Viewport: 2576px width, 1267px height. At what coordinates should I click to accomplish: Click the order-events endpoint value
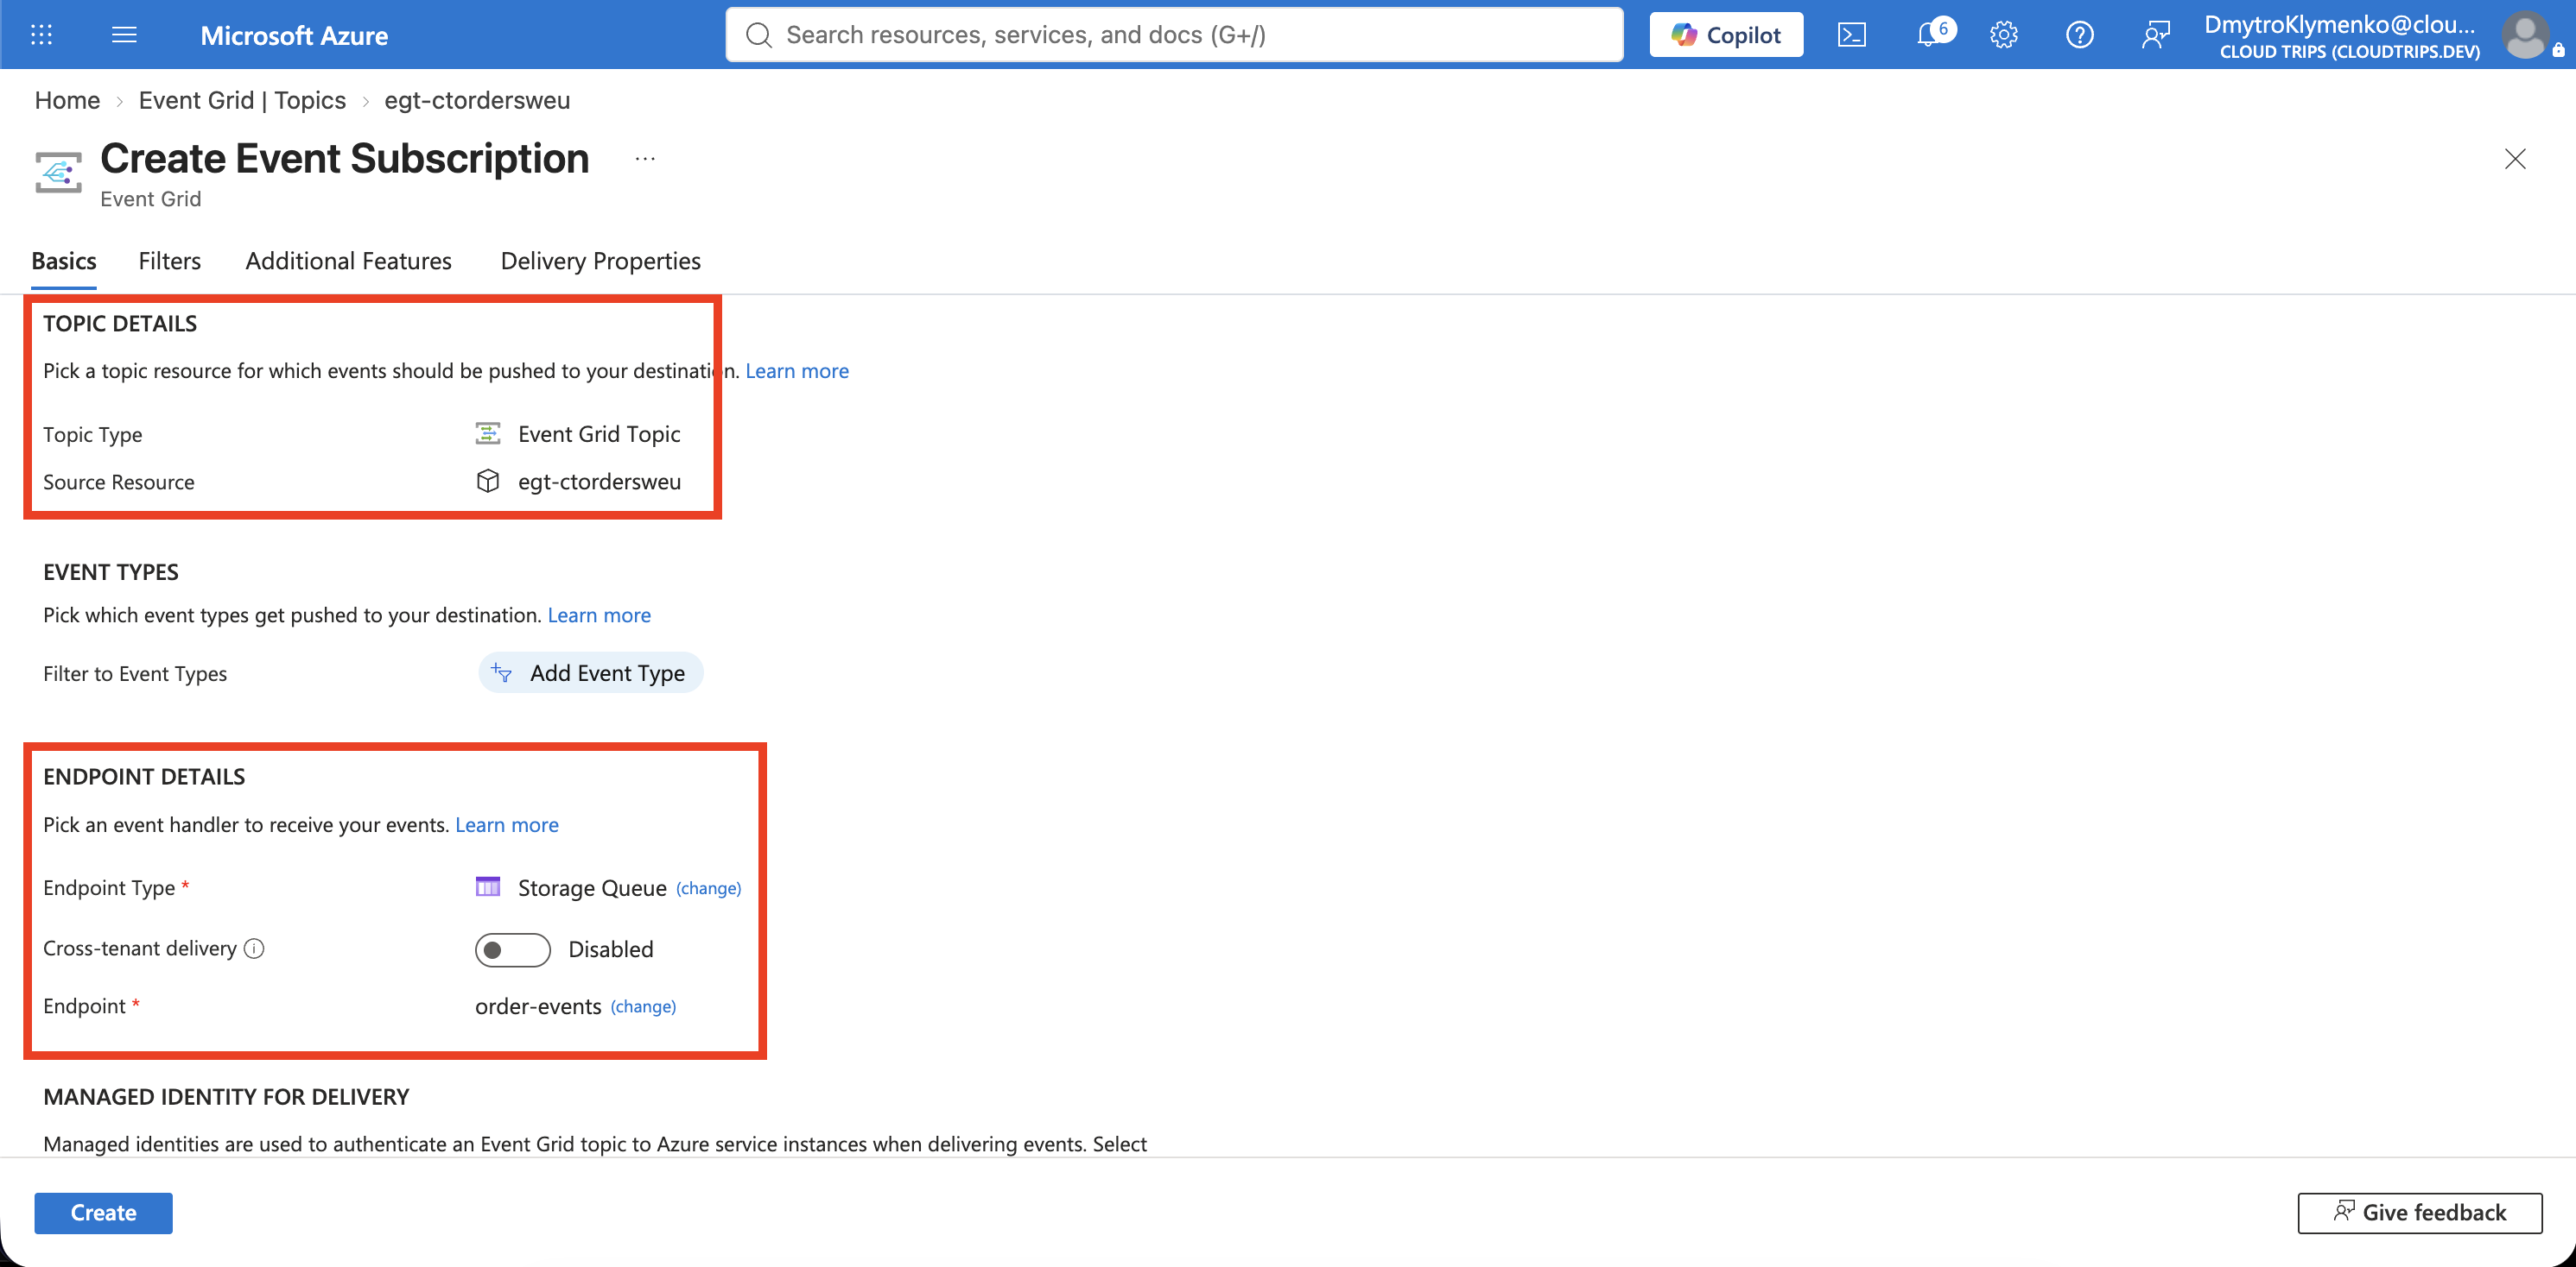pyautogui.click(x=538, y=1006)
